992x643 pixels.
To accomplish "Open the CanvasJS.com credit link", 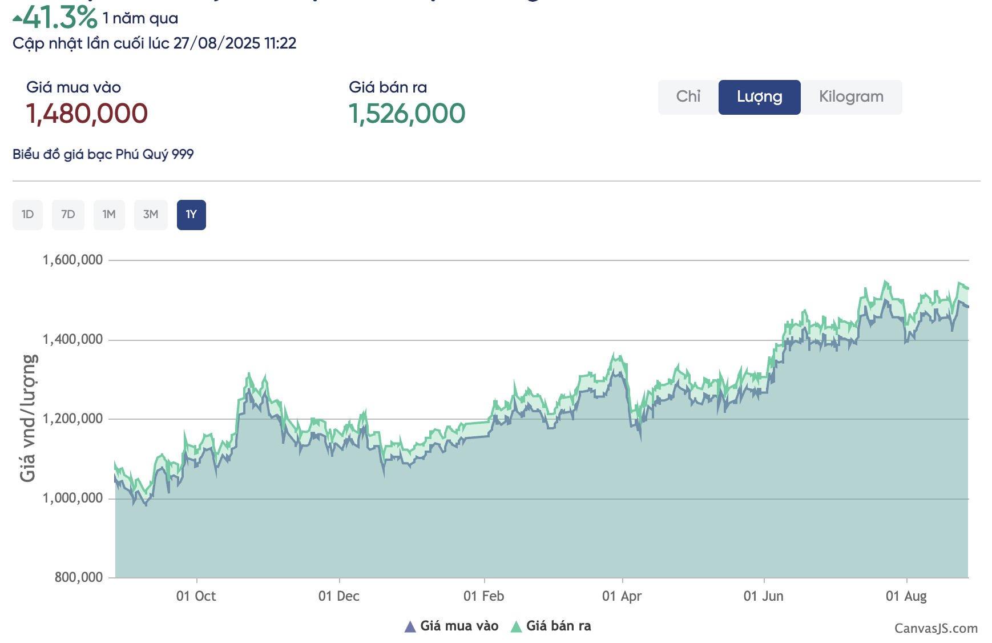I will 935,628.
